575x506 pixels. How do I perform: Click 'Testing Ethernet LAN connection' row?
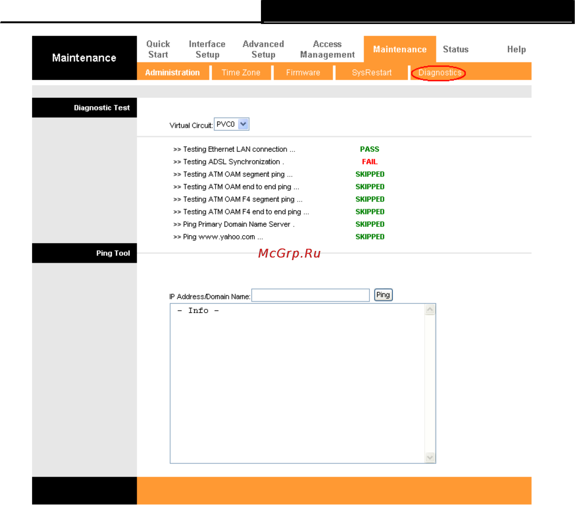[x=234, y=149]
